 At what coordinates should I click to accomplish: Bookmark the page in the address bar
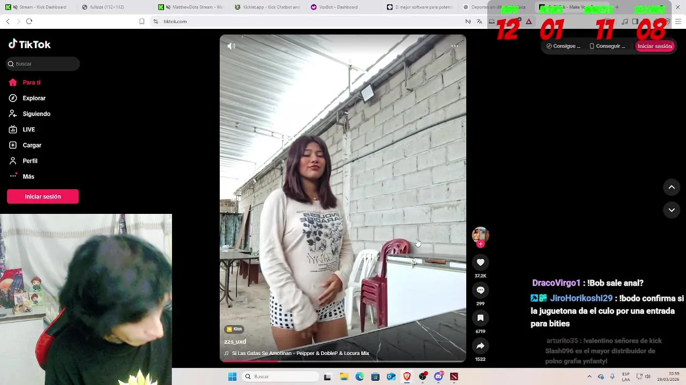click(x=141, y=21)
